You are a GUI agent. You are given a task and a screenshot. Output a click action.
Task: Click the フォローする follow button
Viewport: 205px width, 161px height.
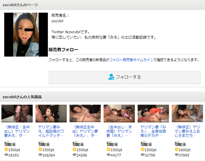[125, 77]
